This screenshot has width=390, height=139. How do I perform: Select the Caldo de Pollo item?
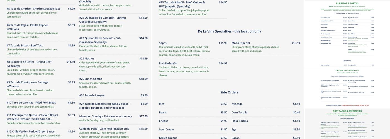point(104,129)
